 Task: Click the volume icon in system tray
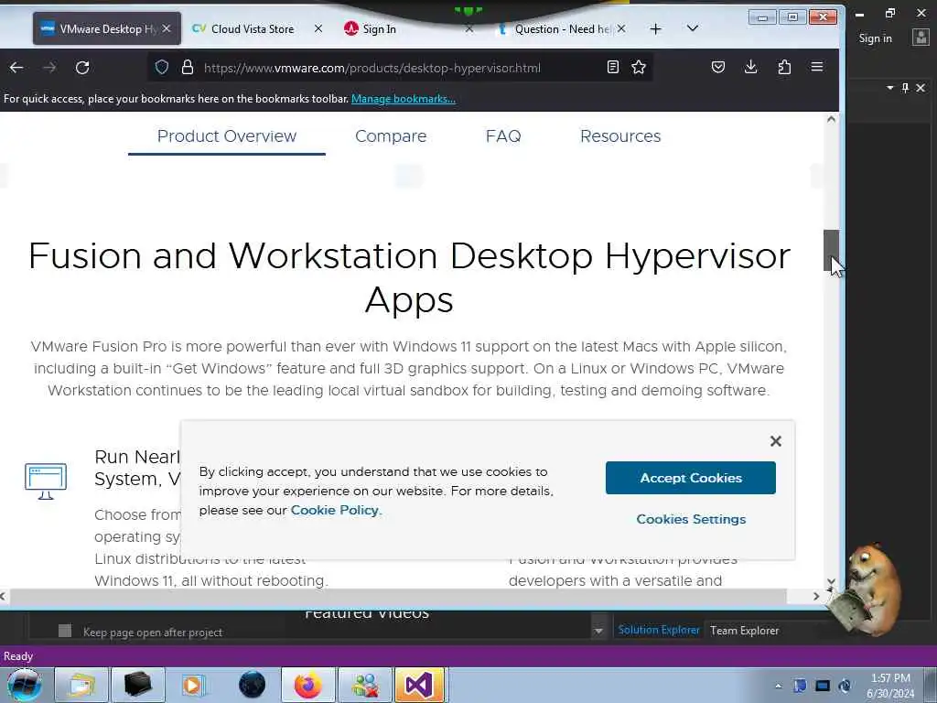pos(845,686)
